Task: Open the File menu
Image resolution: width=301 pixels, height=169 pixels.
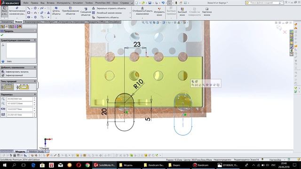Action: coord(26,3)
